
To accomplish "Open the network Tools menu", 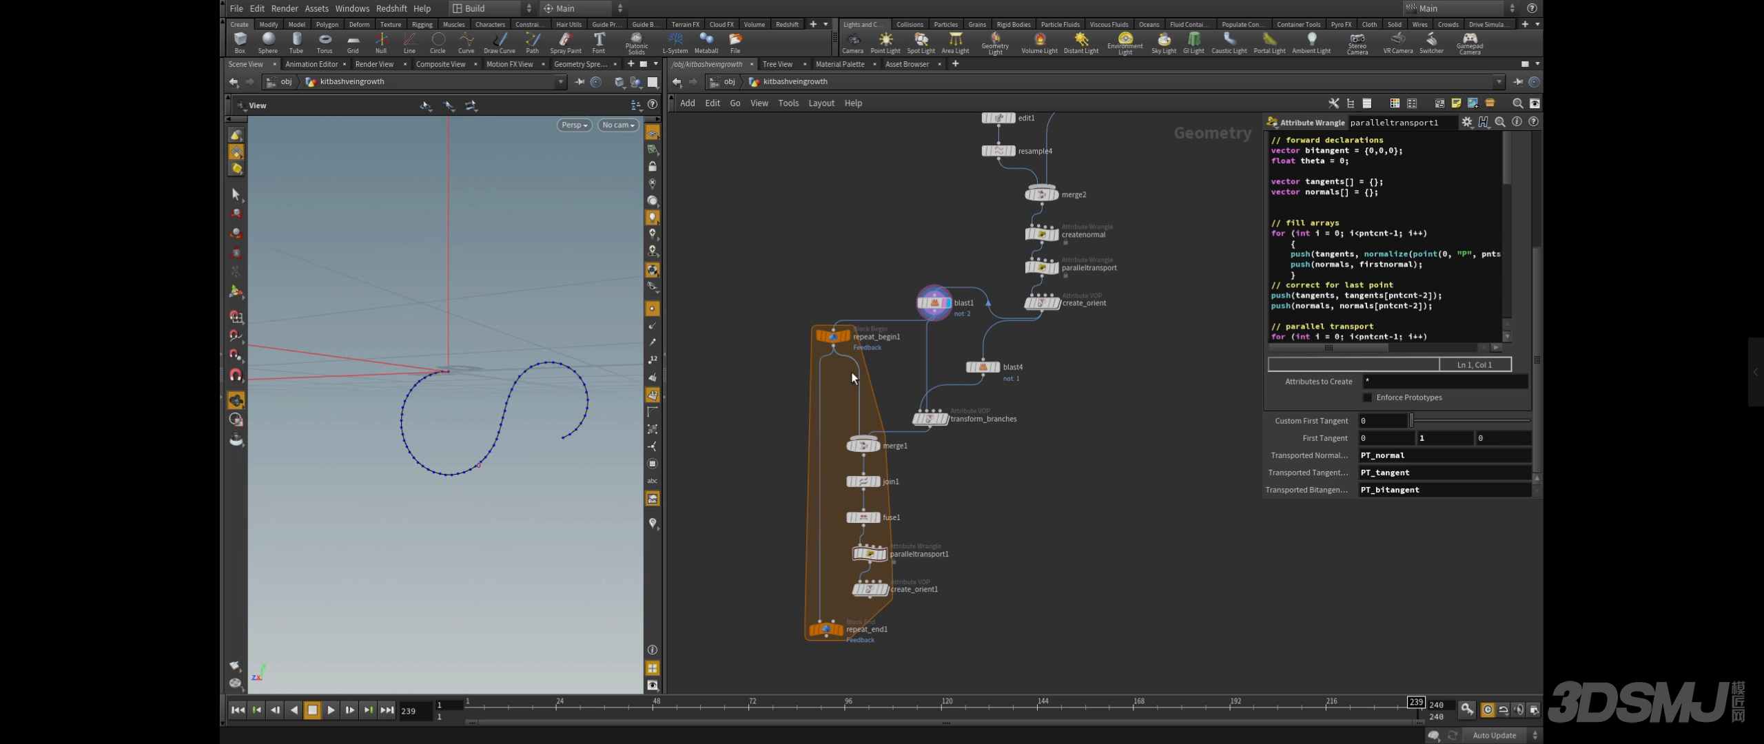I will click(788, 103).
